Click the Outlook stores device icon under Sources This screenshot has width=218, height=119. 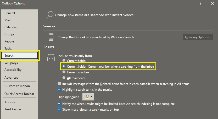(51, 37)
